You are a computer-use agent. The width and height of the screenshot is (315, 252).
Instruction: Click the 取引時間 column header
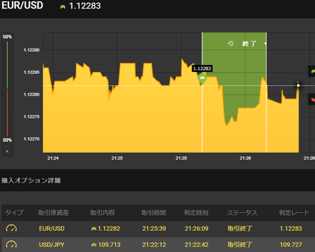point(154,213)
